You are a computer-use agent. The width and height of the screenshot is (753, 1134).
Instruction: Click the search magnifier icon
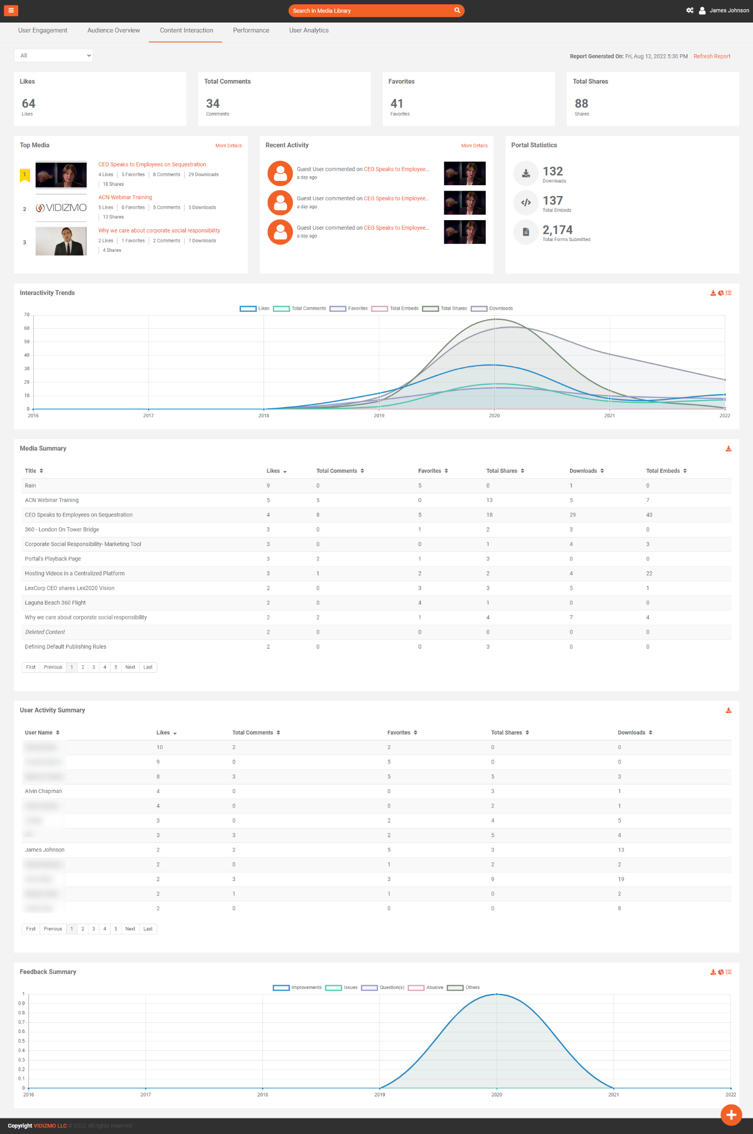pos(457,10)
